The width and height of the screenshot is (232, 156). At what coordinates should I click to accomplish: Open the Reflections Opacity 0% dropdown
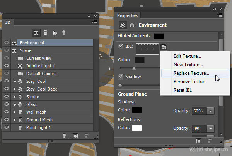pos(210,129)
